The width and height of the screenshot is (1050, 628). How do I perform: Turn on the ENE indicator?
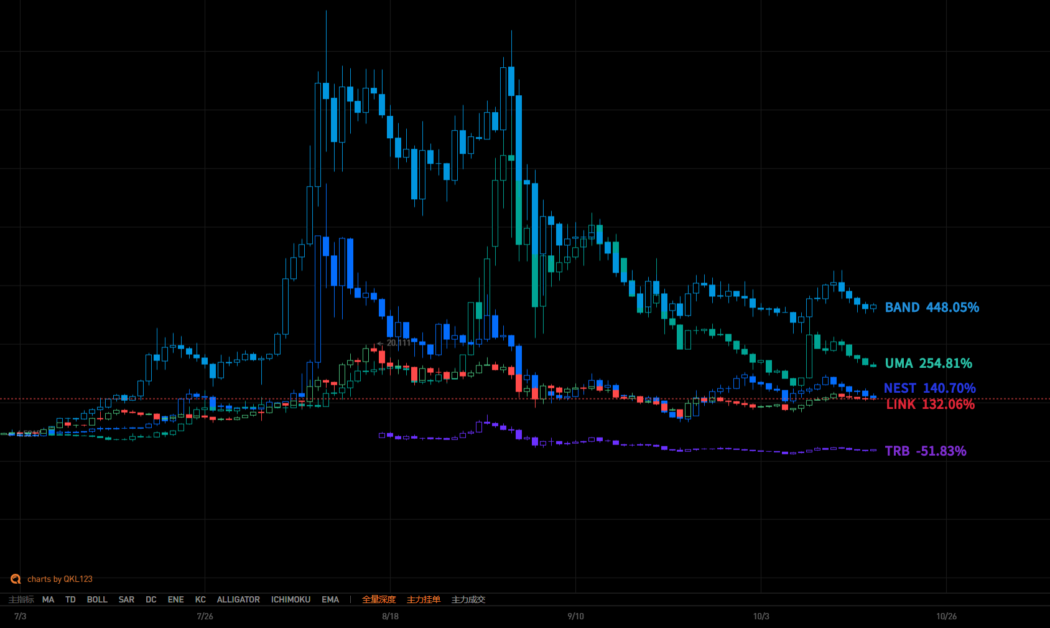click(175, 599)
